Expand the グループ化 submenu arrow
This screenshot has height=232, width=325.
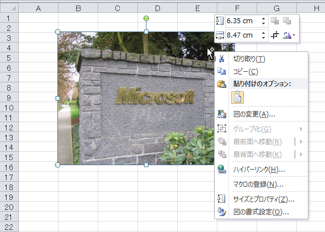pos(301,129)
